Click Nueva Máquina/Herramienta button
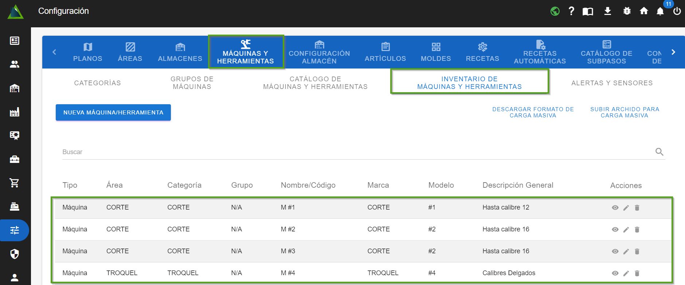The width and height of the screenshot is (685, 285). 113,113
